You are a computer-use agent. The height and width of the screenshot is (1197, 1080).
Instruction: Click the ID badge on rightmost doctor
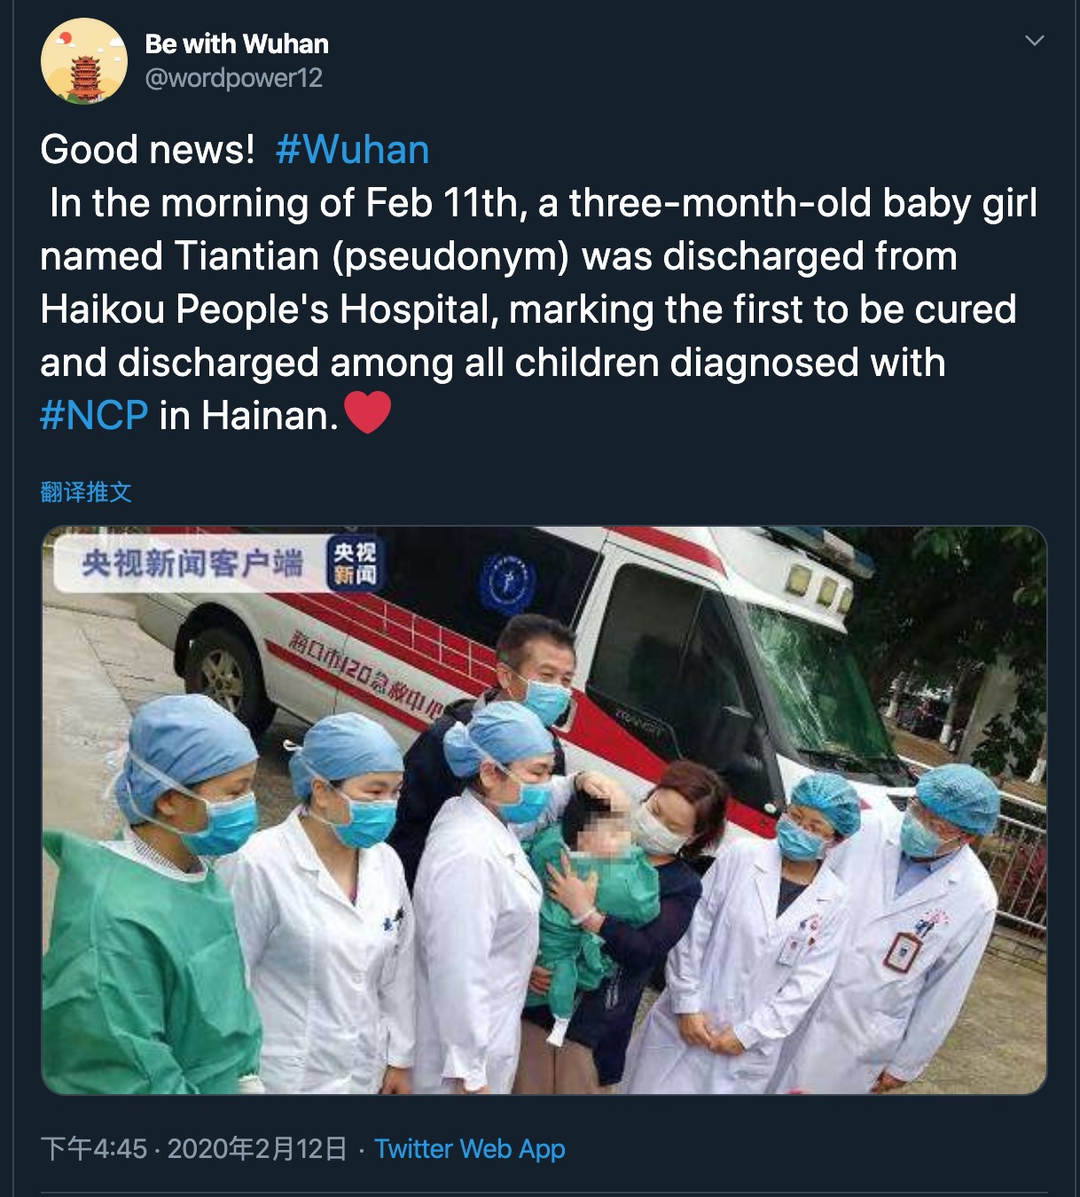(901, 952)
